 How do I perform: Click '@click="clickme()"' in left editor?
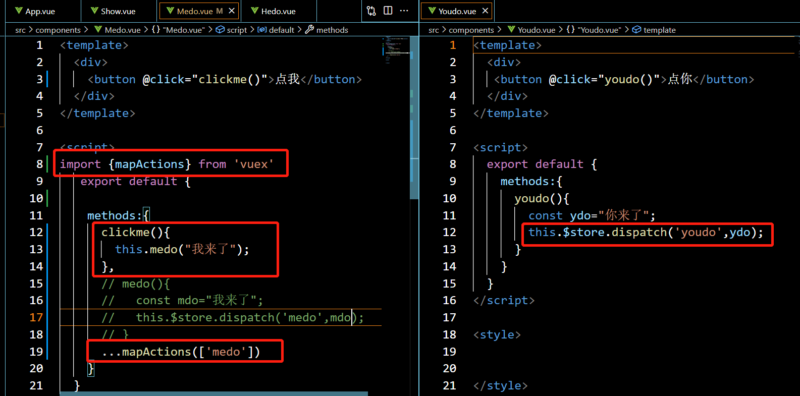[205, 79]
